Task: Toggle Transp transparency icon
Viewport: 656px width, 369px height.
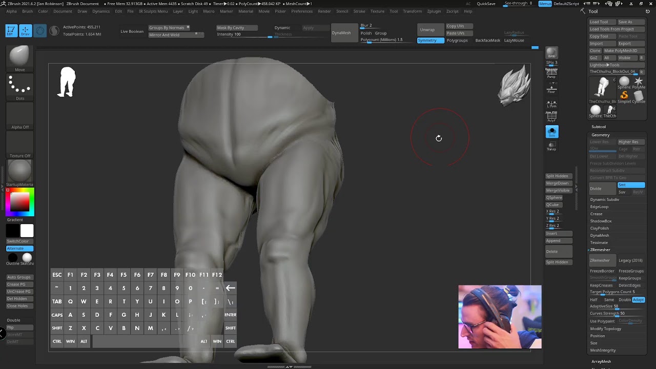Action: (x=551, y=146)
